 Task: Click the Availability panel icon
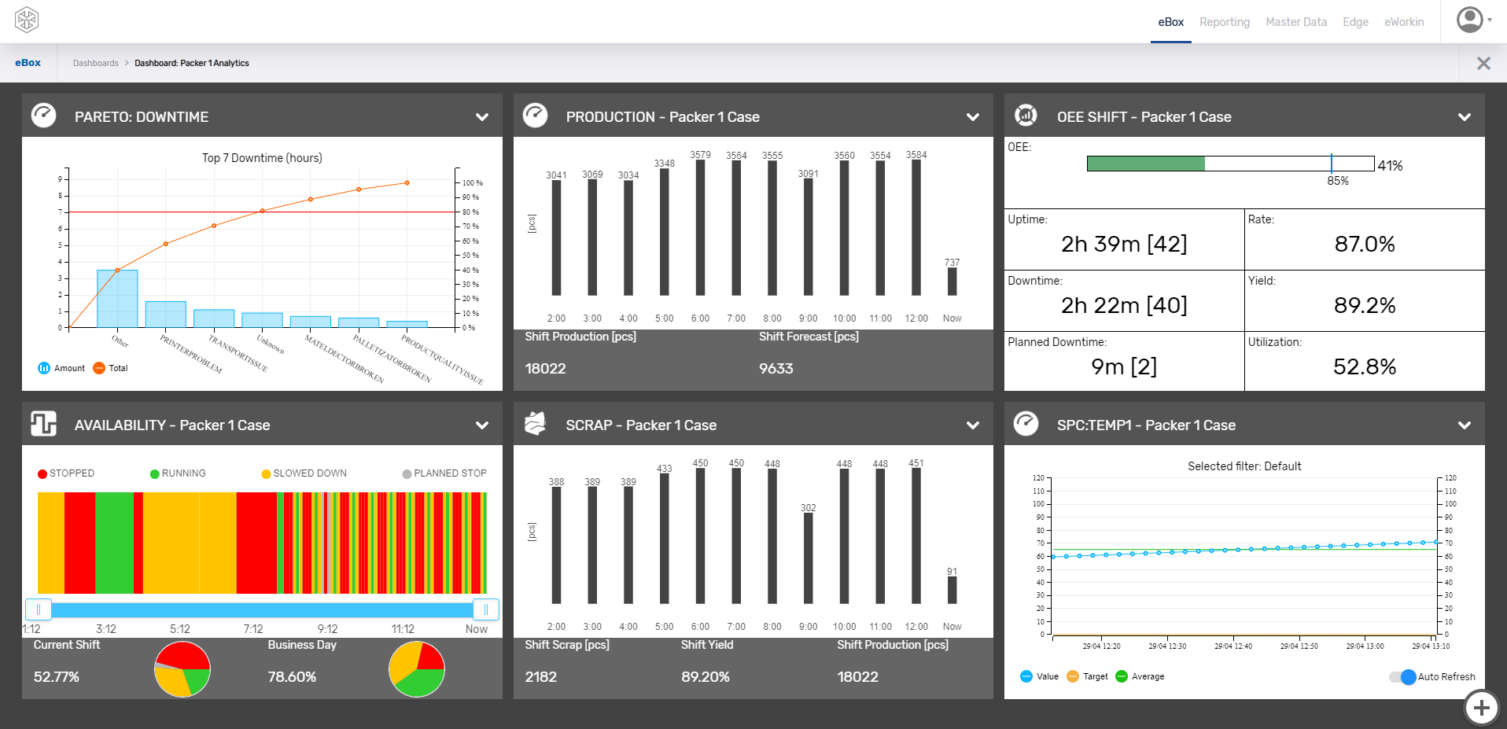[x=44, y=425]
